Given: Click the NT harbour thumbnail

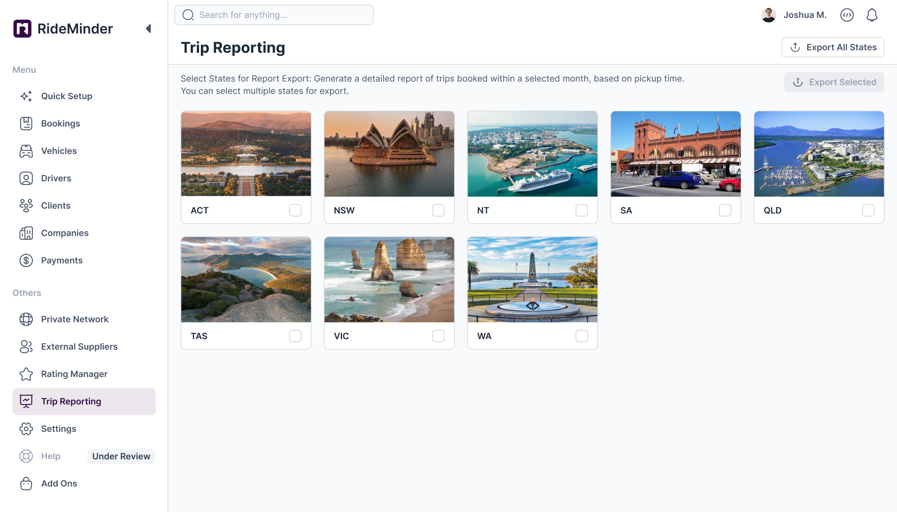Looking at the screenshot, I should (x=532, y=154).
